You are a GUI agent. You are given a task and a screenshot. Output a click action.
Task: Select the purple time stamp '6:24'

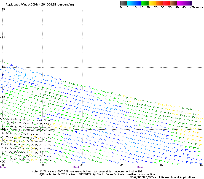[x=76, y=167]
